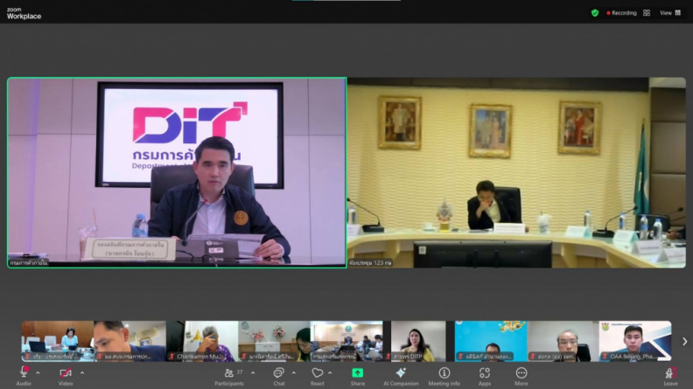
Task: Select Chartkamon Mu... participant thumbnail
Action: click(202, 341)
